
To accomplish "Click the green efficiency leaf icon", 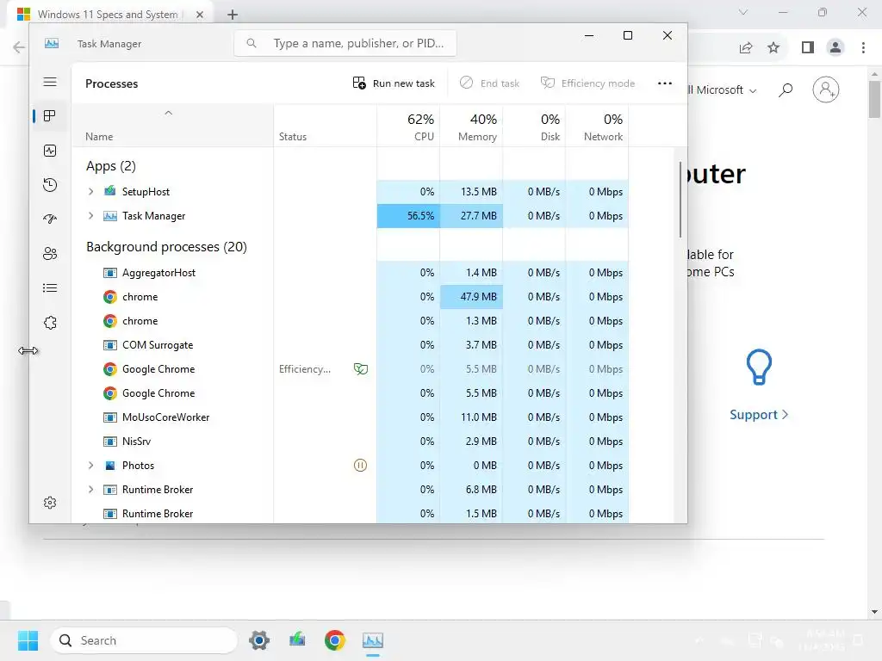I will tap(361, 369).
